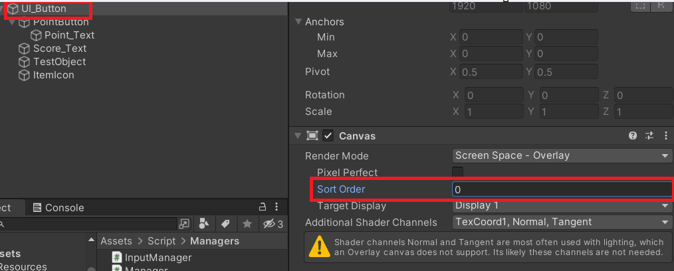
Task: Go to Assets in breadcrumb
Action: coord(116,241)
